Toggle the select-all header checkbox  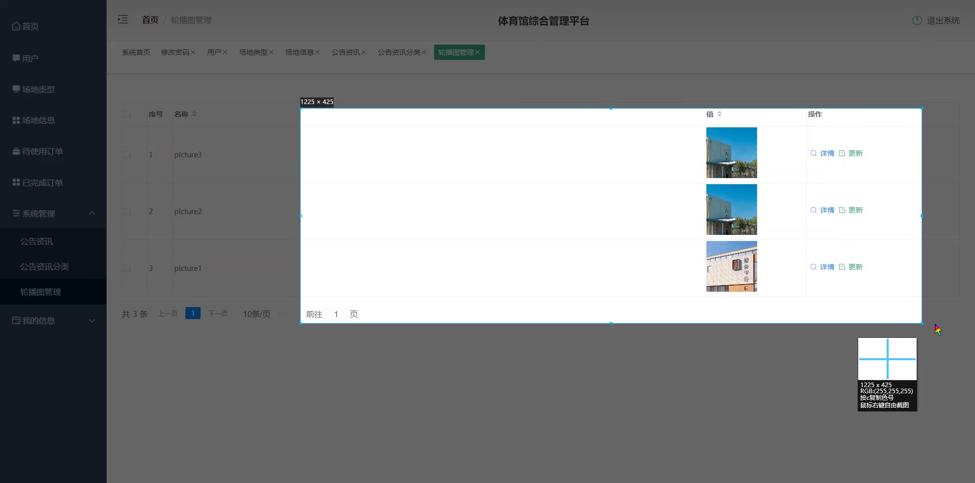coord(127,114)
